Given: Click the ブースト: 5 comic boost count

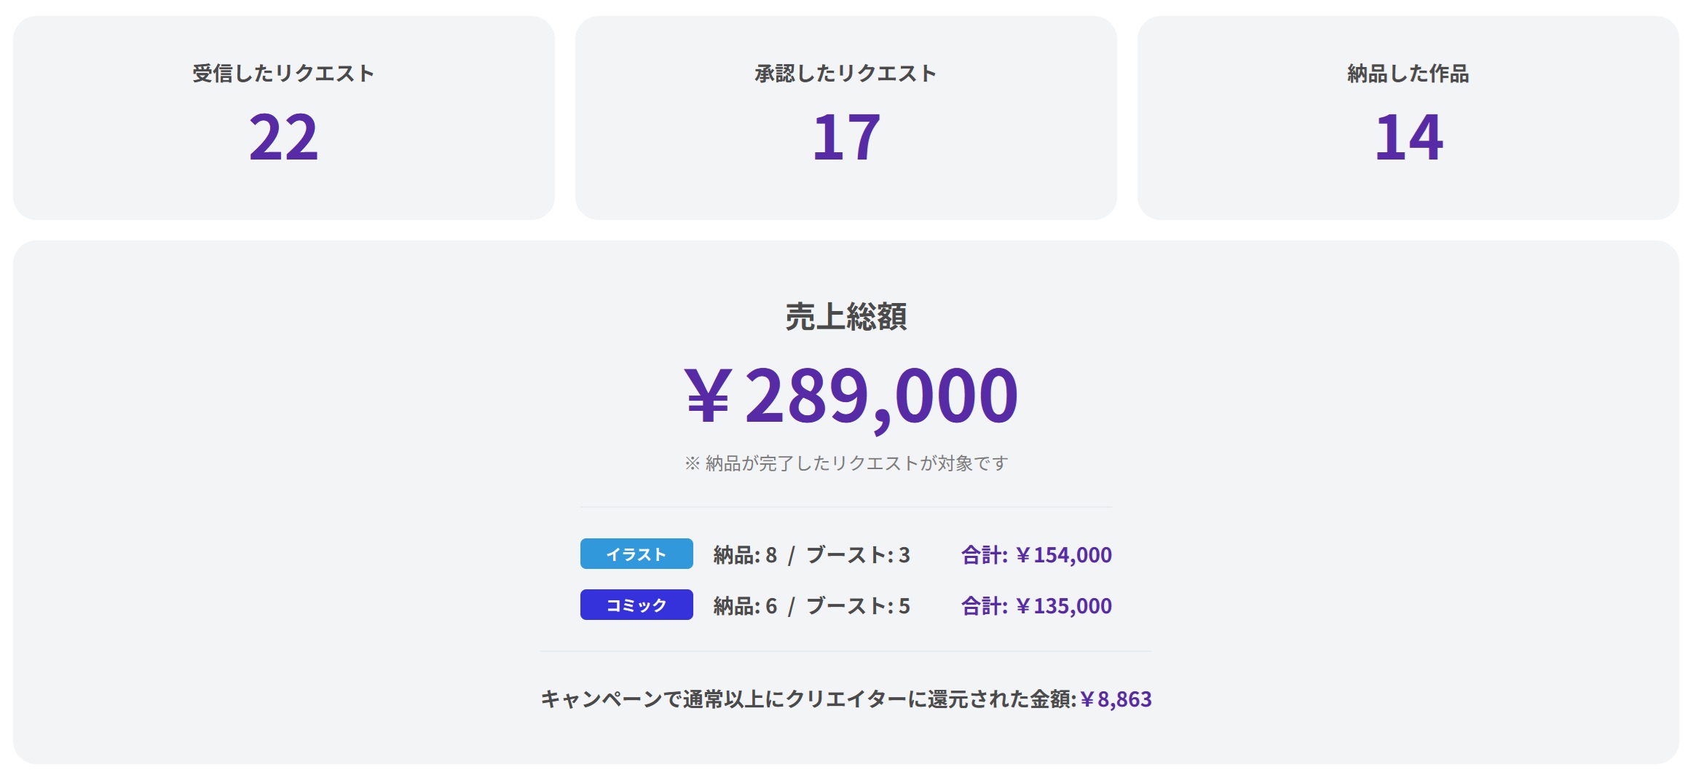Looking at the screenshot, I should coord(858,606).
